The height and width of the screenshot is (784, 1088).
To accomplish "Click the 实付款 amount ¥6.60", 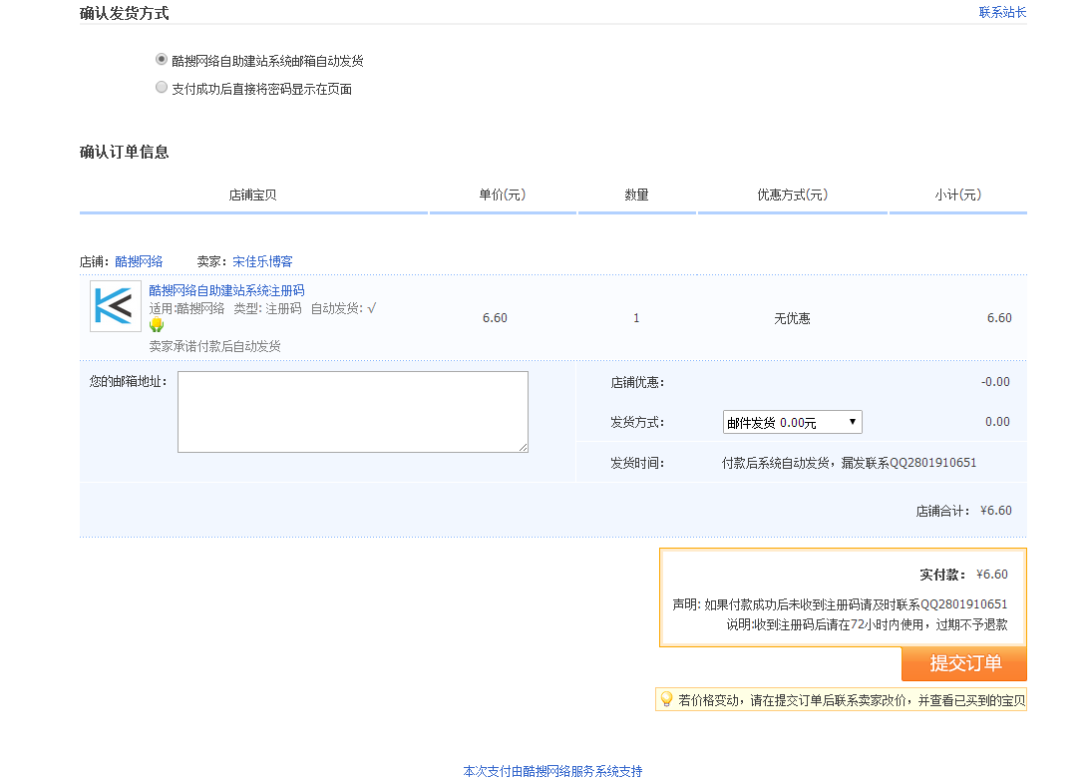I will tap(991, 575).
